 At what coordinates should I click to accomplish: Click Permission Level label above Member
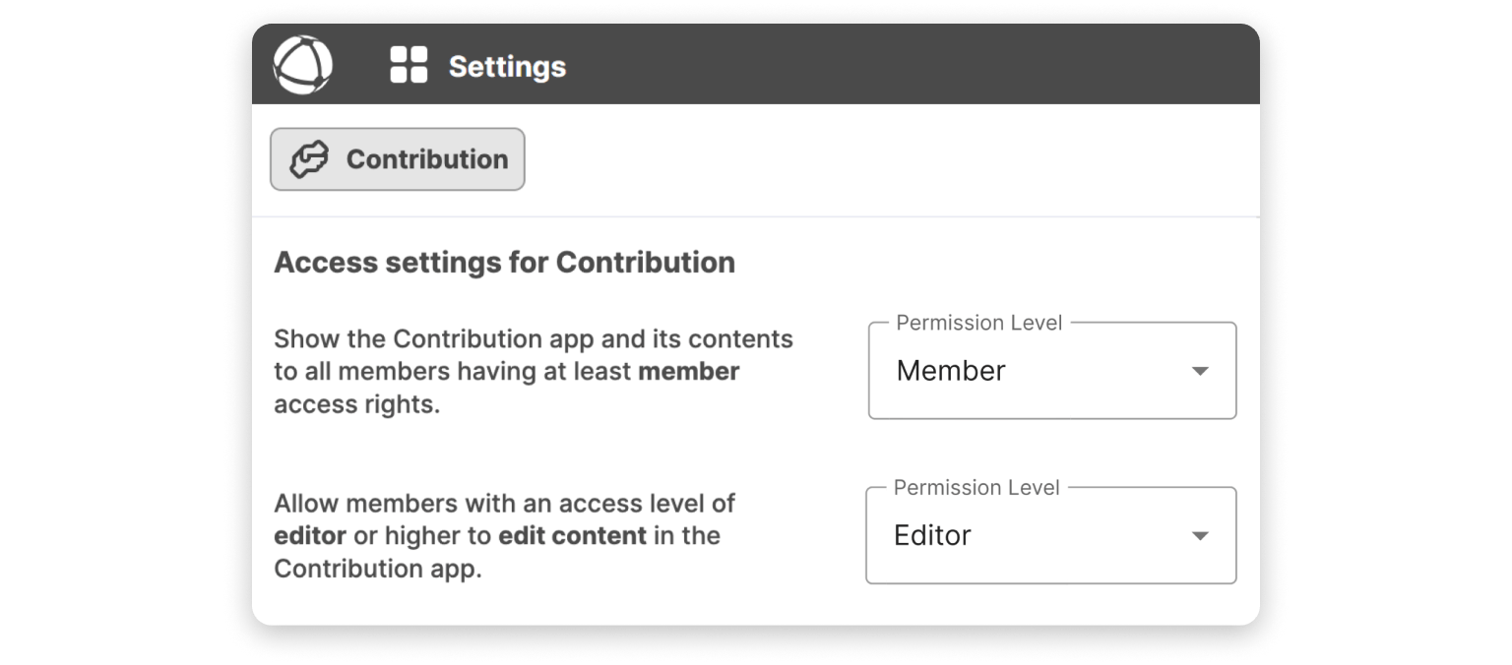coord(978,324)
